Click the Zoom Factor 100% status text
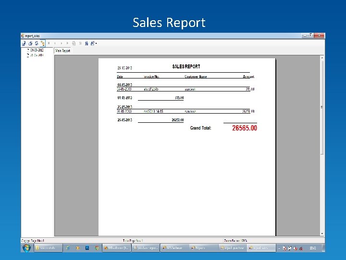Viewport: 346px width, 260px height. coord(235,241)
